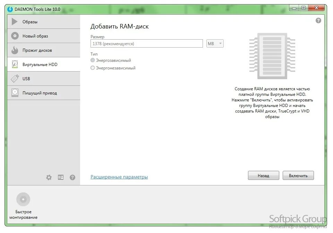The width and height of the screenshot is (333, 233).
Task: Open Расширенные параметры link
Action: [x=119, y=177]
